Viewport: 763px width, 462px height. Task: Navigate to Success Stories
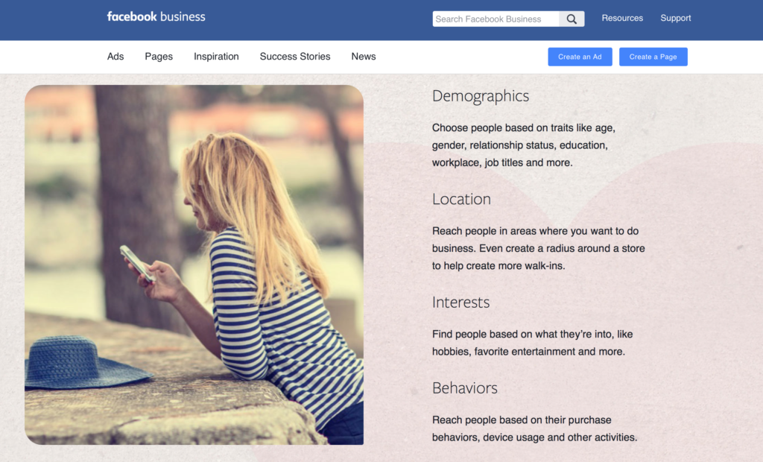[x=294, y=57]
